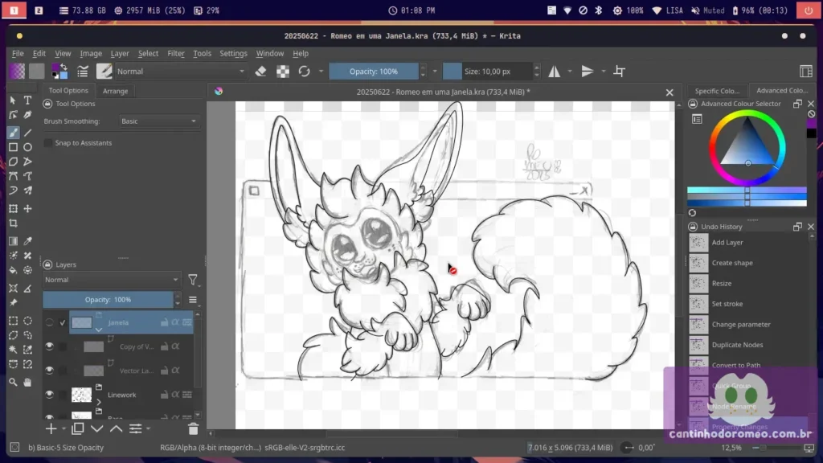
Task: Hide the Vector La... layer
Action: tap(49, 371)
